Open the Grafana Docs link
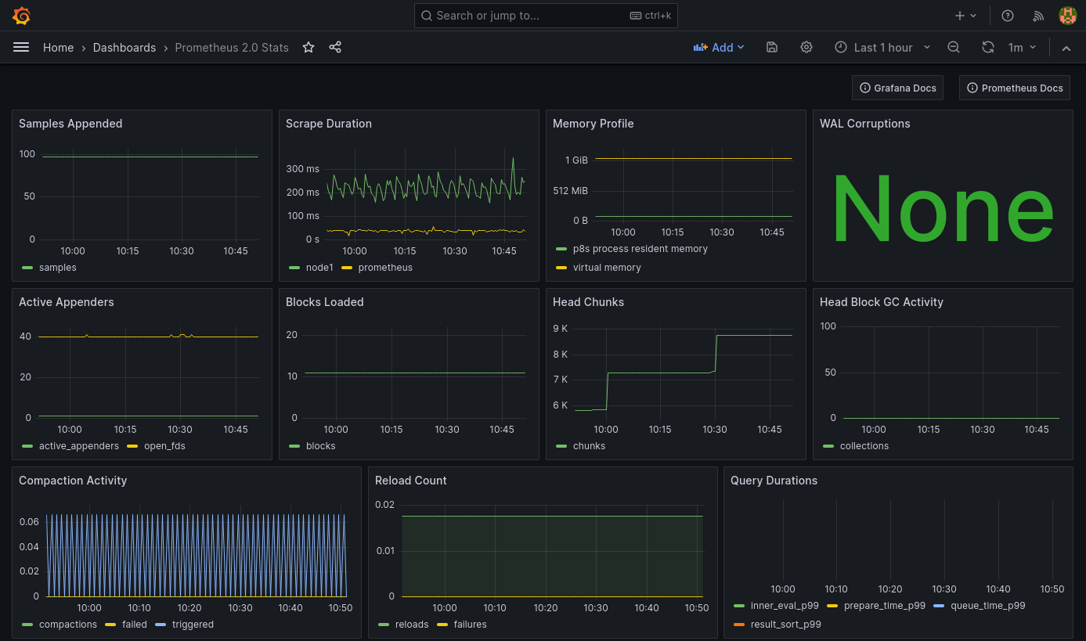The image size is (1086, 641). pos(897,88)
